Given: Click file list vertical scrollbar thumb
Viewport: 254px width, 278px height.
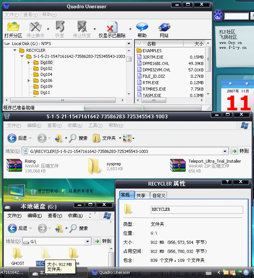Looking at the screenshot, I should click(x=208, y=59).
